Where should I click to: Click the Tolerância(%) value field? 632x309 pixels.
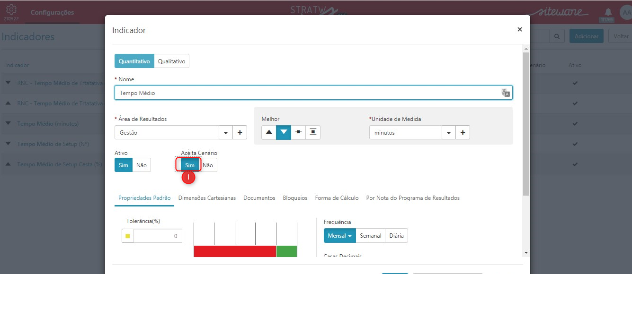click(158, 236)
